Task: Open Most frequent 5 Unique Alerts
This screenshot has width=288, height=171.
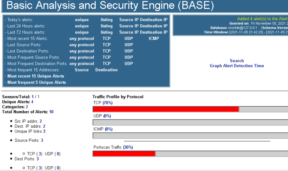Action: click(37, 82)
